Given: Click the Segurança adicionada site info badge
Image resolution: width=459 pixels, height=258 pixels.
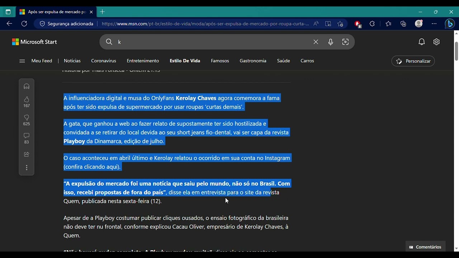Looking at the screenshot, I should [x=66, y=24].
